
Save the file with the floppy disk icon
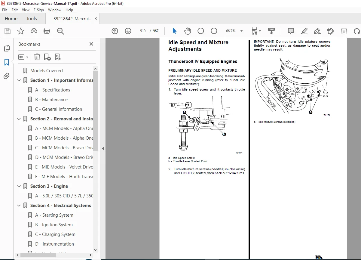pos(8,31)
